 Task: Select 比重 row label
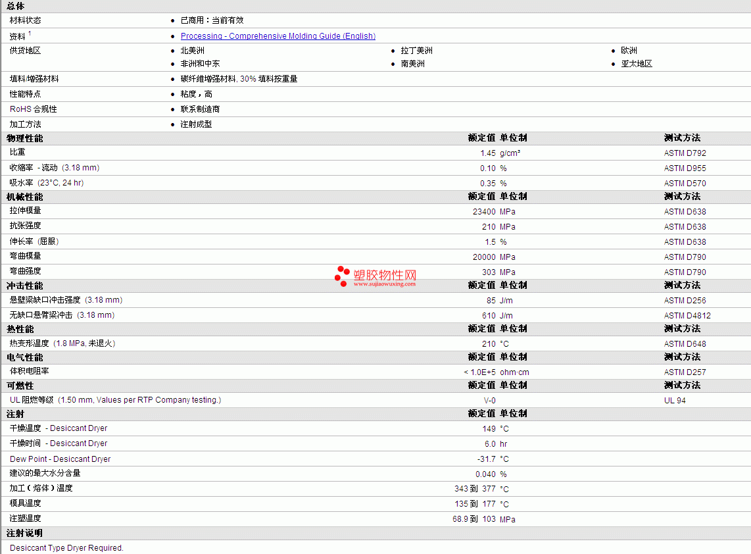coord(17,152)
